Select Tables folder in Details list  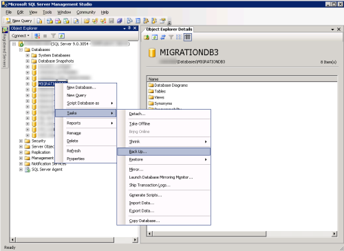157,91
